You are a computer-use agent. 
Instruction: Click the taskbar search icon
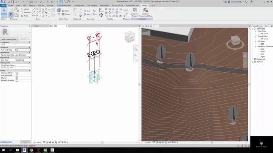(x=10, y=150)
